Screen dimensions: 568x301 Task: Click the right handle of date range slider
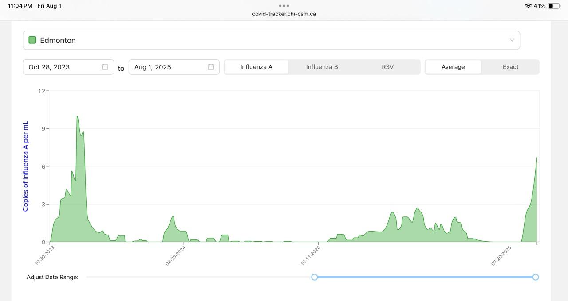click(x=536, y=277)
